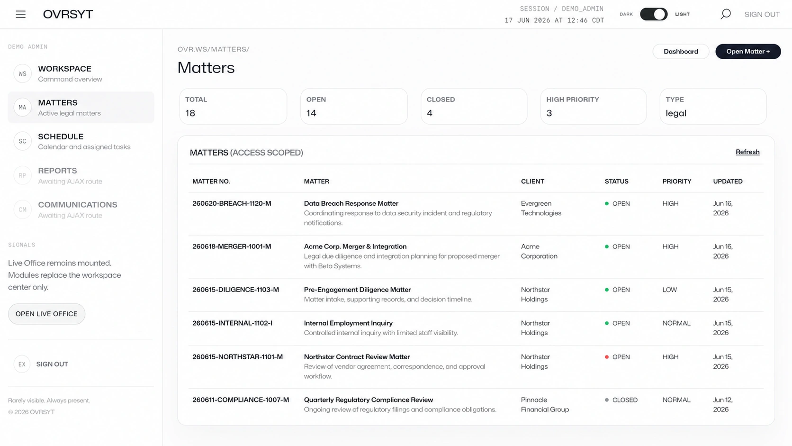Click the Matter No. column header

(x=211, y=182)
